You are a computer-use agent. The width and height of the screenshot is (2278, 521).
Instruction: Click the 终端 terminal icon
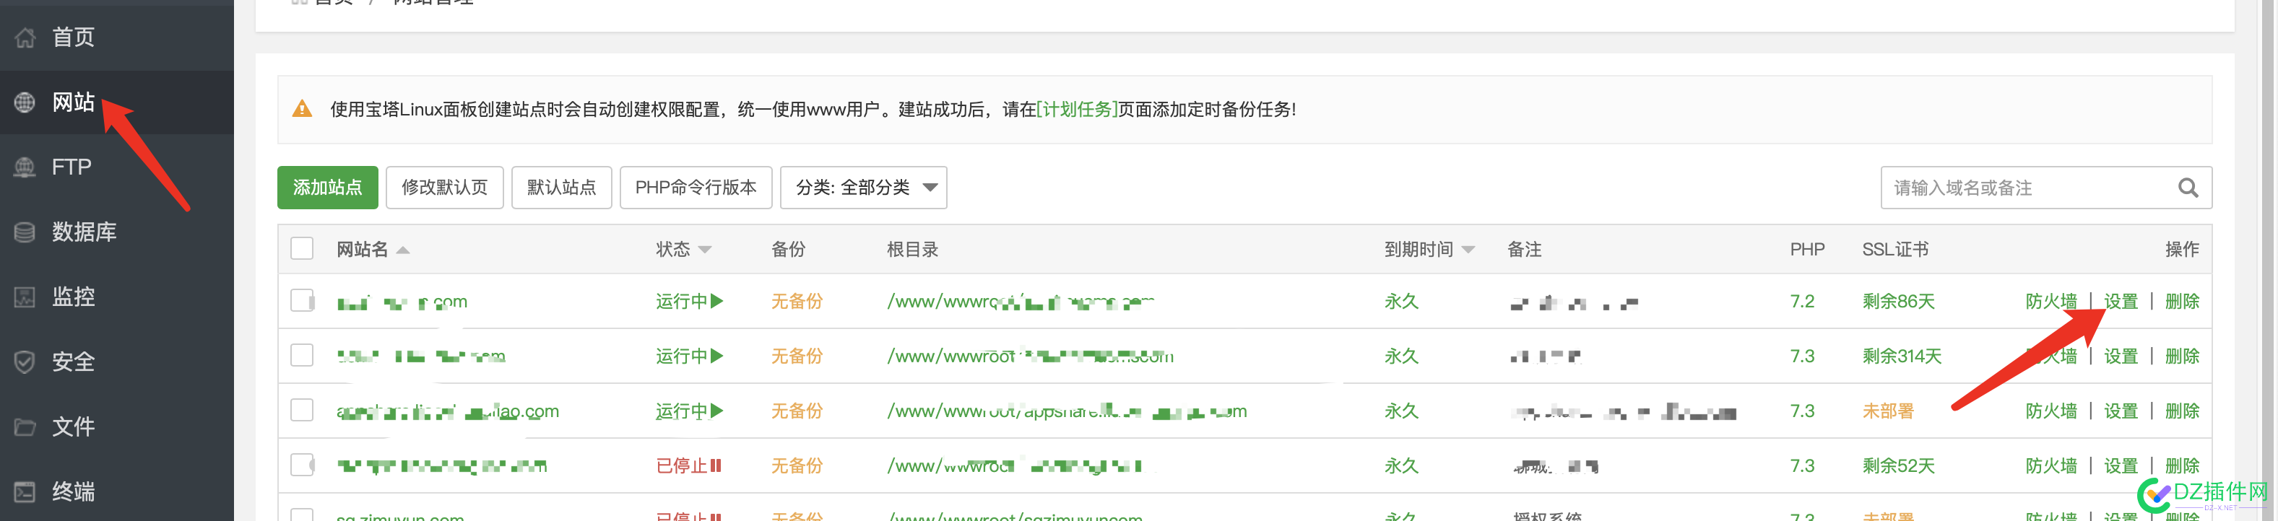(25, 492)
